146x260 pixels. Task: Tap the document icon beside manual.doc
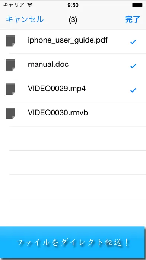click(10, 65)
